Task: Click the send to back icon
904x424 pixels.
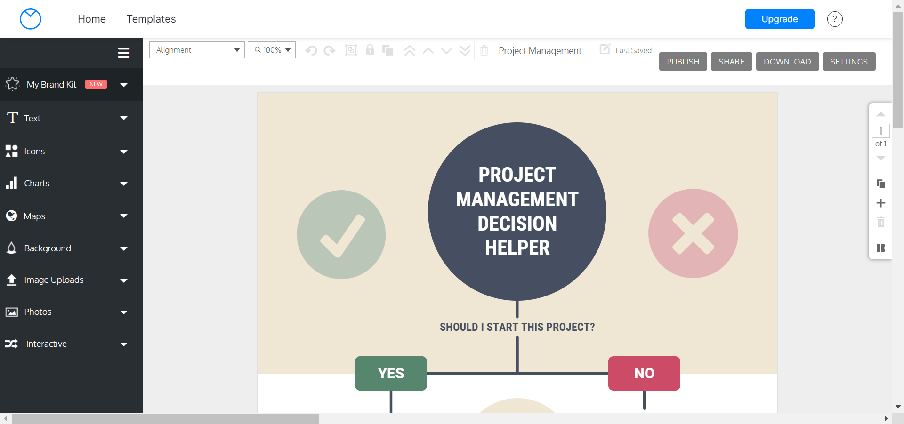Action: [465, 50]
